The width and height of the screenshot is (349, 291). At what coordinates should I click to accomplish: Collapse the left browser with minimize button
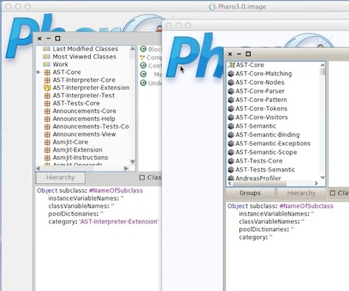[x=48, y=38]
